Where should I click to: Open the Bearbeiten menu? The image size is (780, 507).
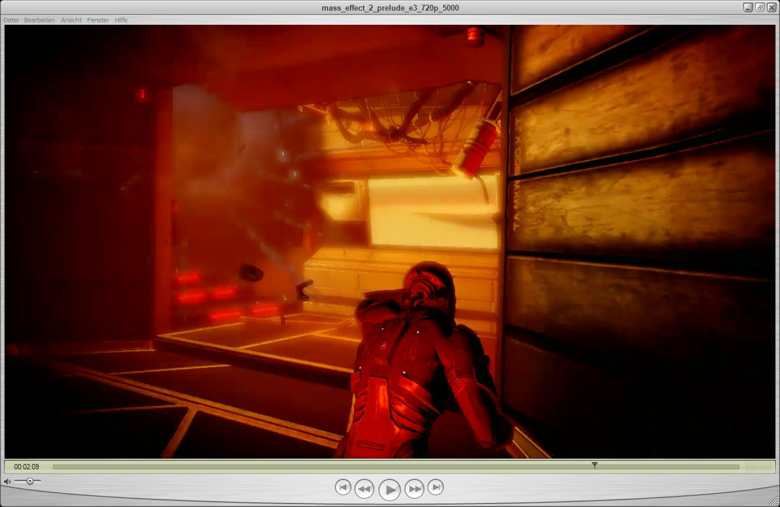39,20
